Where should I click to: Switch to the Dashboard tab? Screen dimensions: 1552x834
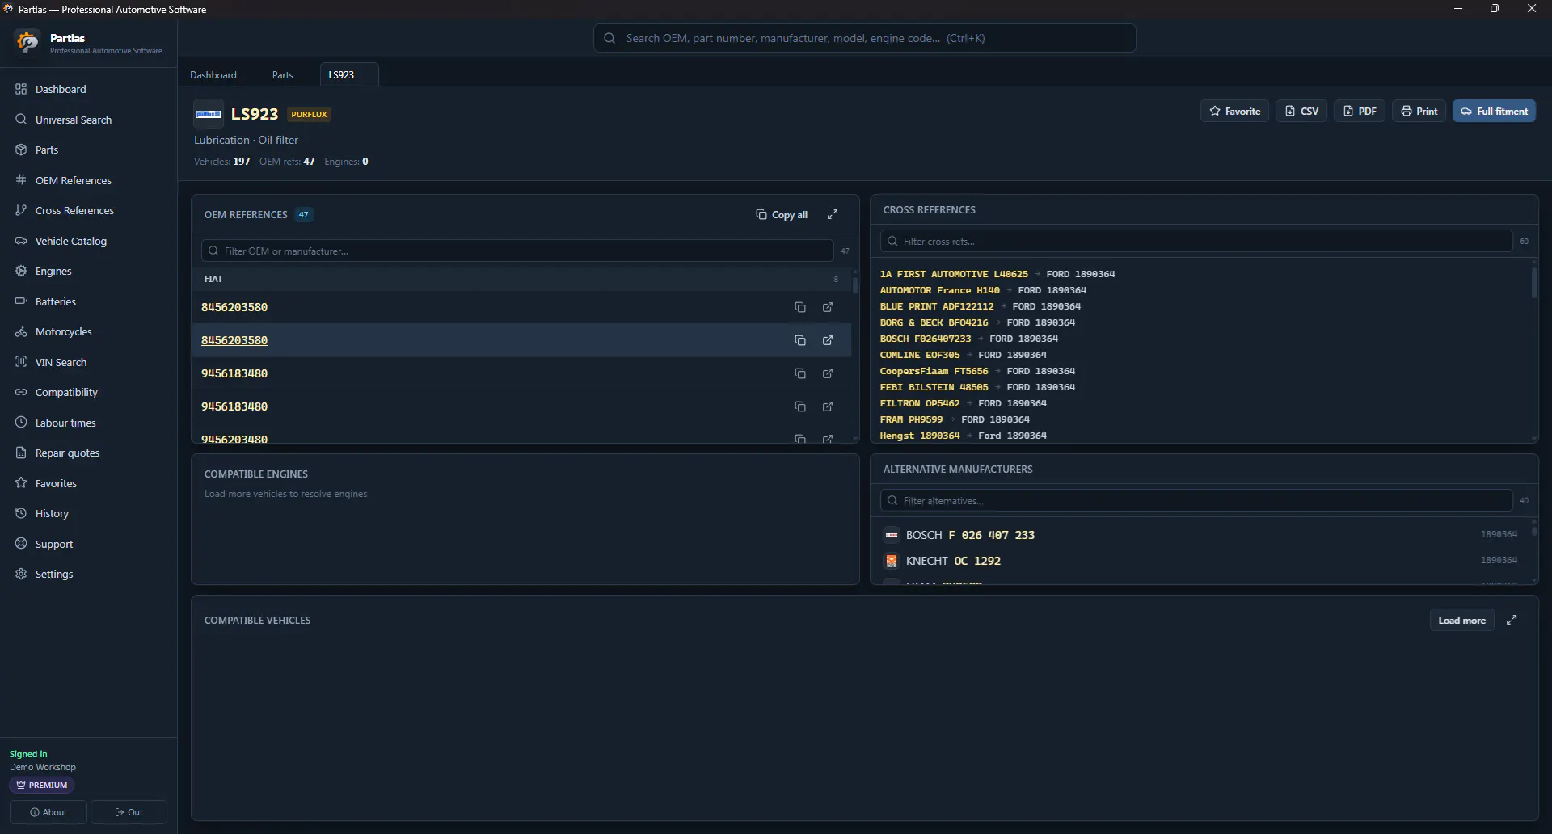pyautogui.click(x=213, y=74)
